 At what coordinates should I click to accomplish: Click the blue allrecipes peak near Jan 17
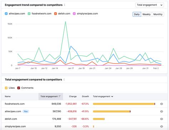click(71, 46)
